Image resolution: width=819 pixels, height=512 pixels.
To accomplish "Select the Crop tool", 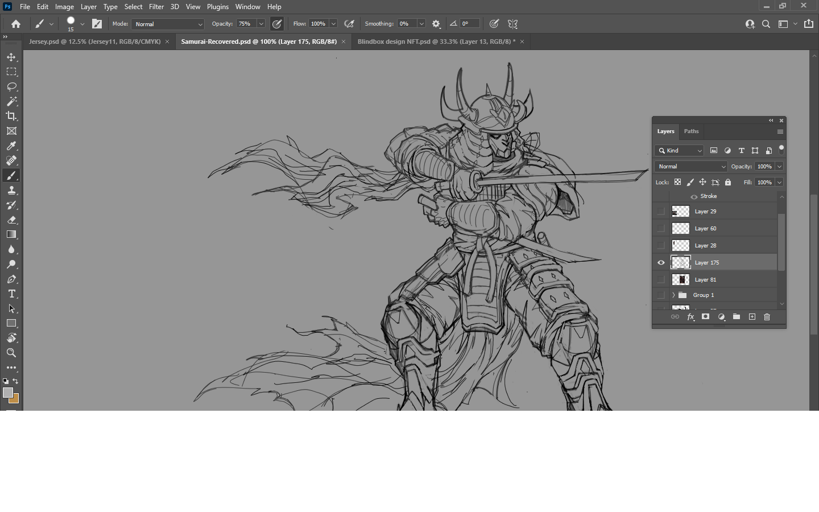I will pyautogui.click(x=11, y=116).
